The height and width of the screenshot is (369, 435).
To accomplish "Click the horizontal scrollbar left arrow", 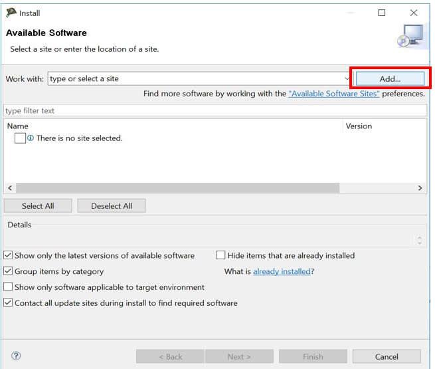I will click(10, 188).
